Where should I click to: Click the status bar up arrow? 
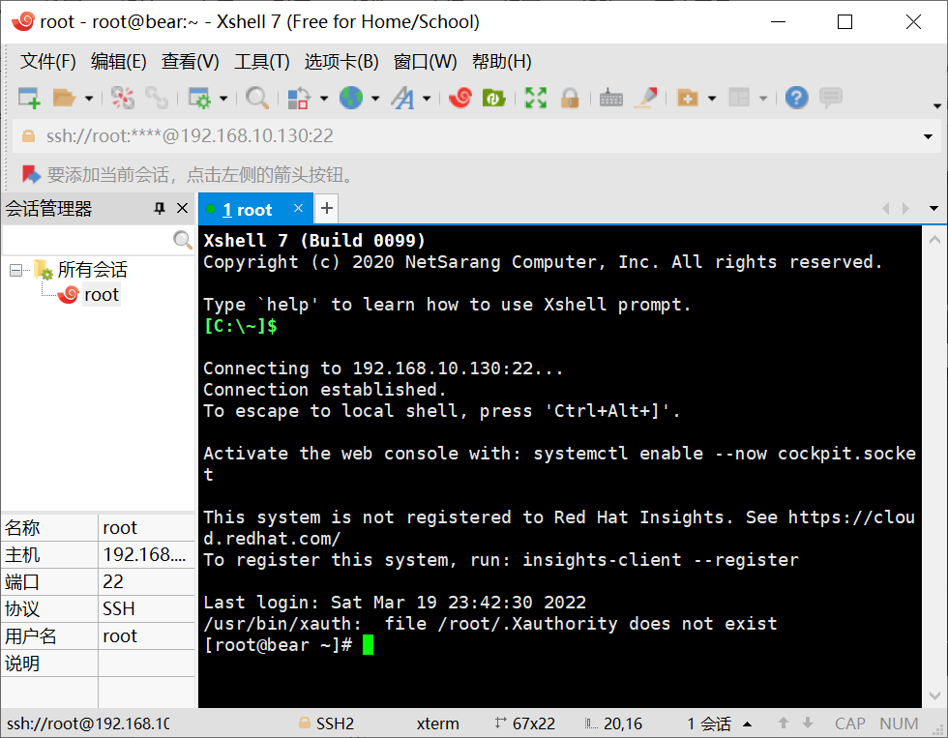[x=783, y=723]
